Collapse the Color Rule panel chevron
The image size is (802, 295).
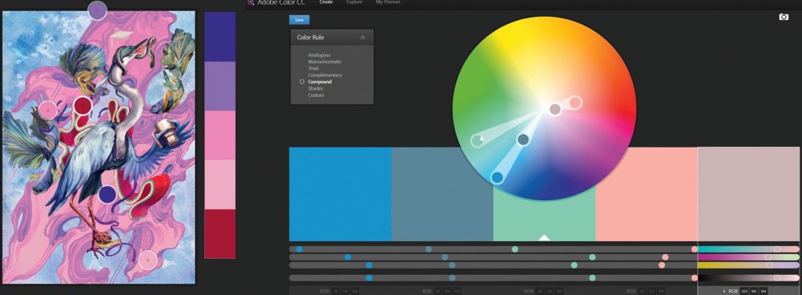[x=363, y=38]
